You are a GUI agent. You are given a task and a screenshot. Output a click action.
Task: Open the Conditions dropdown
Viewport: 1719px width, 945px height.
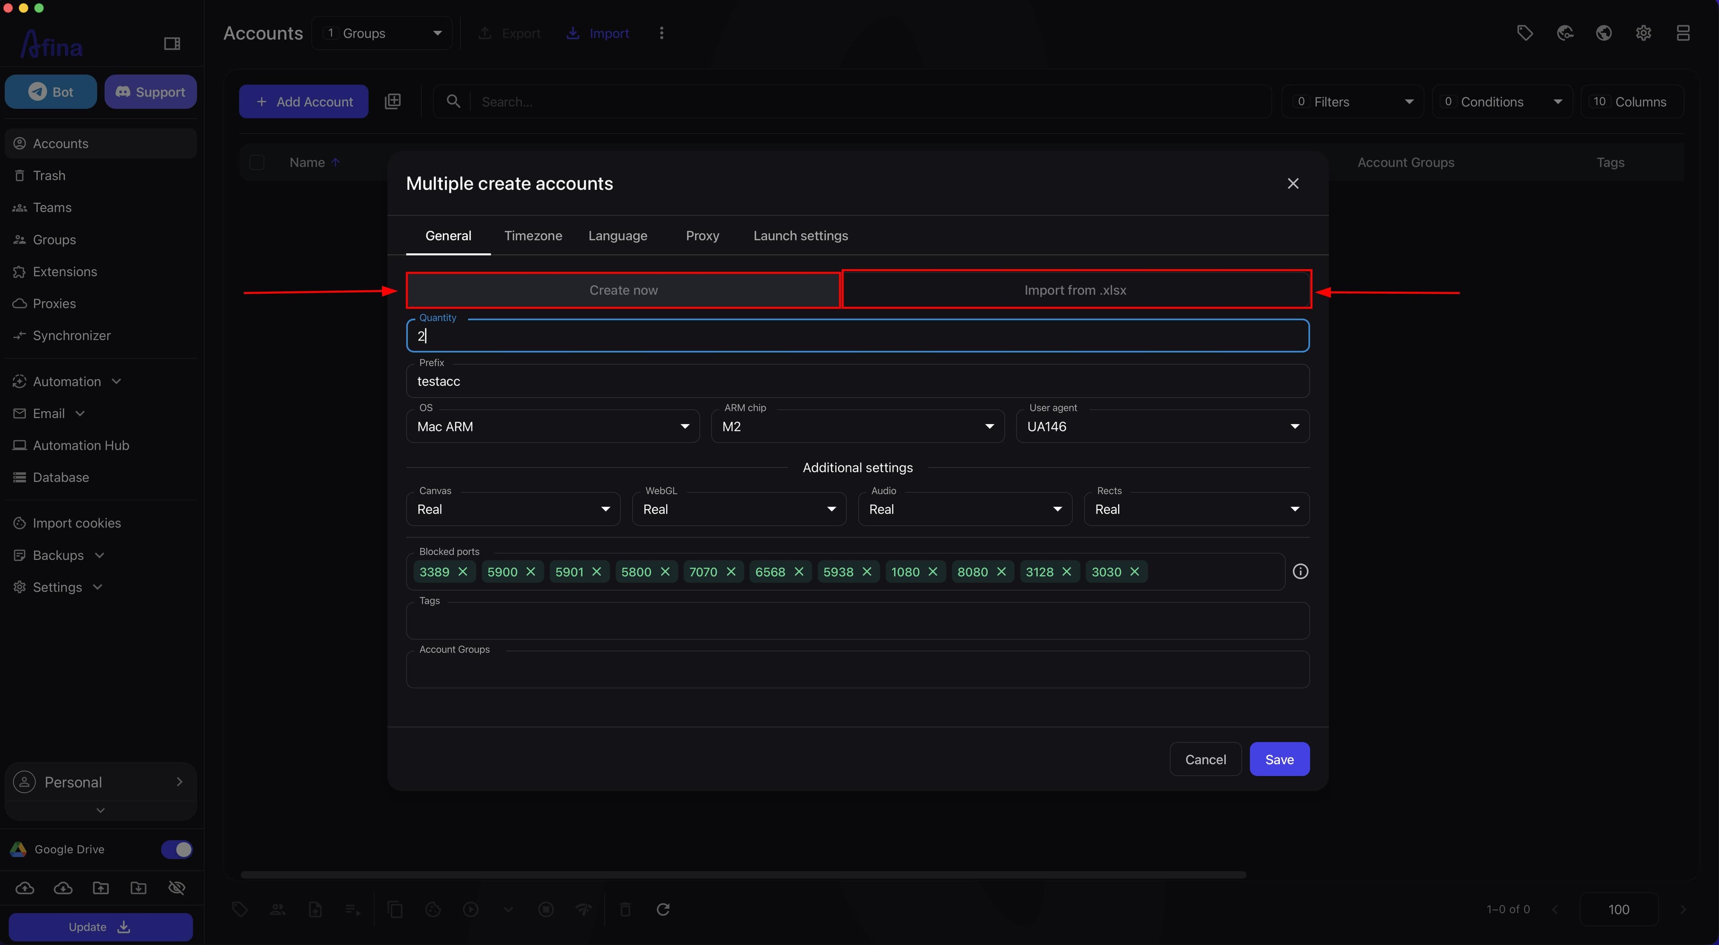tap(1502, 102)
